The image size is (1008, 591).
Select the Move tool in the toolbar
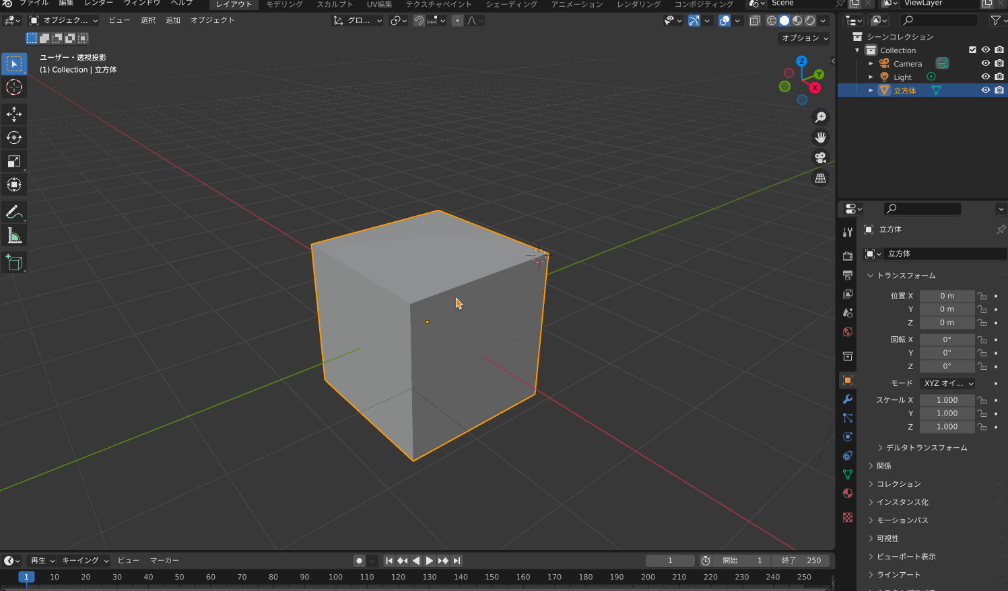pyautogui.click(x=14, y=114)
